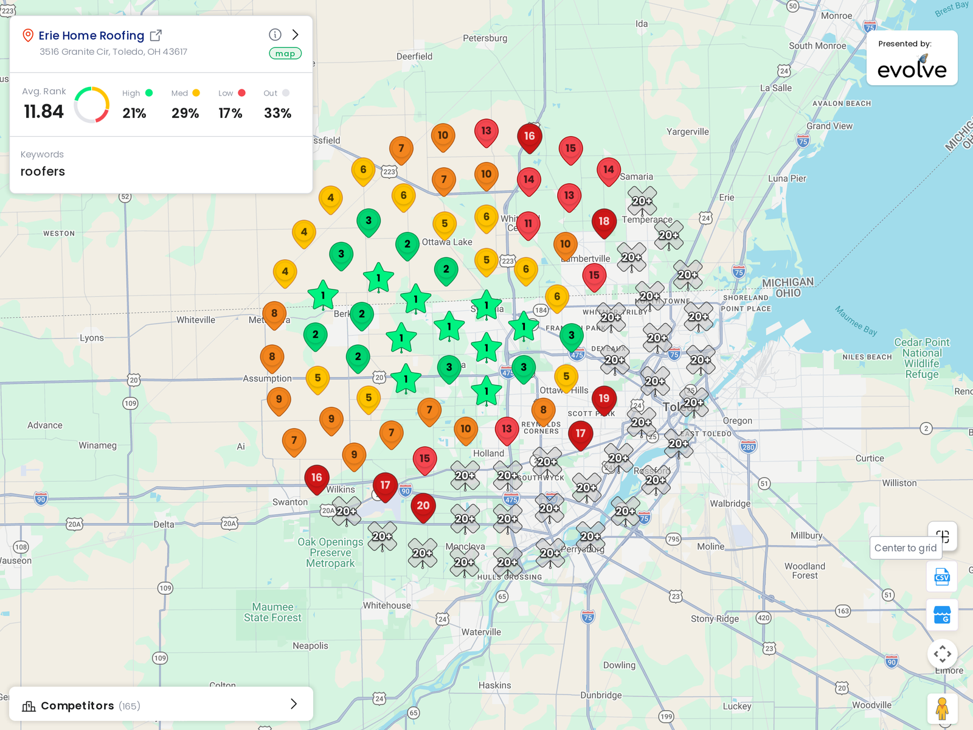Select the rank 17 pin below Scott Park
Viewport: 973px width, 730px height.
tap(581, 435)
